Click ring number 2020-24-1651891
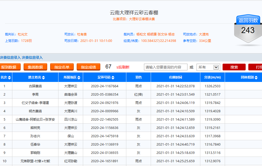Viewport: 262px width, 166px height. 105,161
